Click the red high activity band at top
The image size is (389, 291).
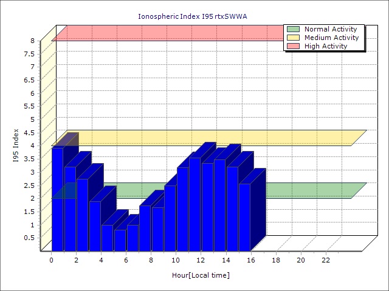[170, 33]
